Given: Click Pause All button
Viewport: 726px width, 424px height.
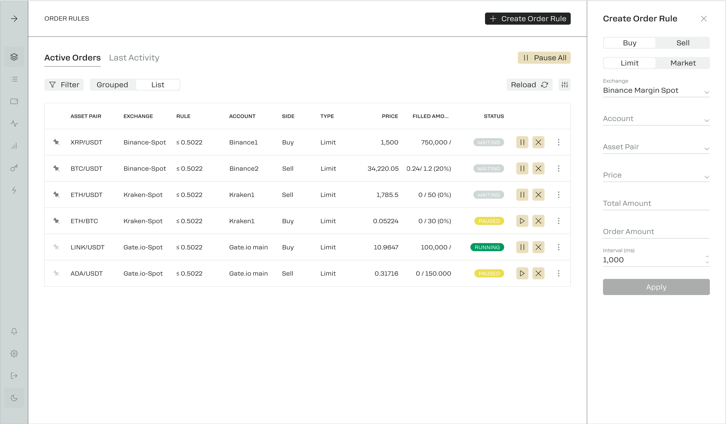Looking at the screenshot, I should coord(544,58).
